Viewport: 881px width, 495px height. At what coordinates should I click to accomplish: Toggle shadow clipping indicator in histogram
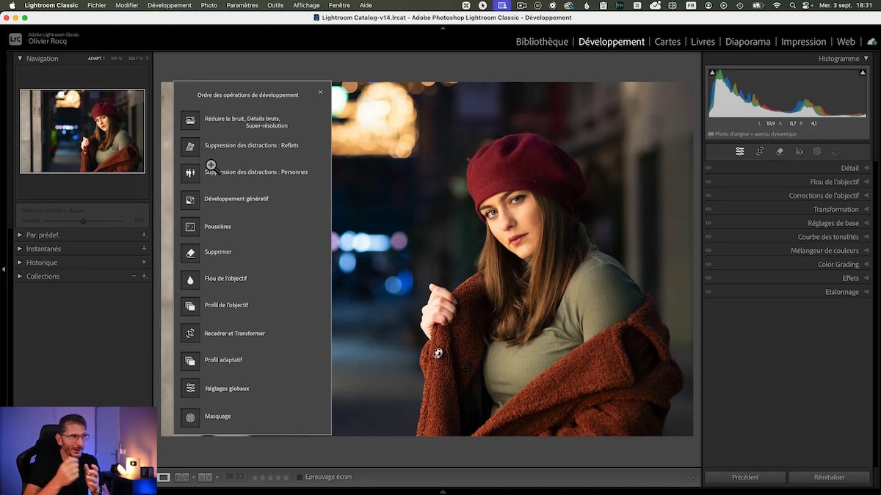coord(712,73)
